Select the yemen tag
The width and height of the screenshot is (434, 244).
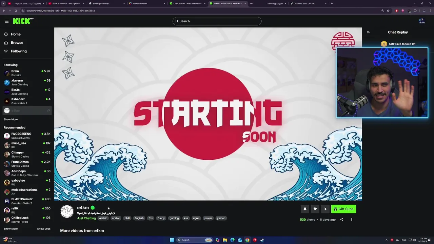221,218
